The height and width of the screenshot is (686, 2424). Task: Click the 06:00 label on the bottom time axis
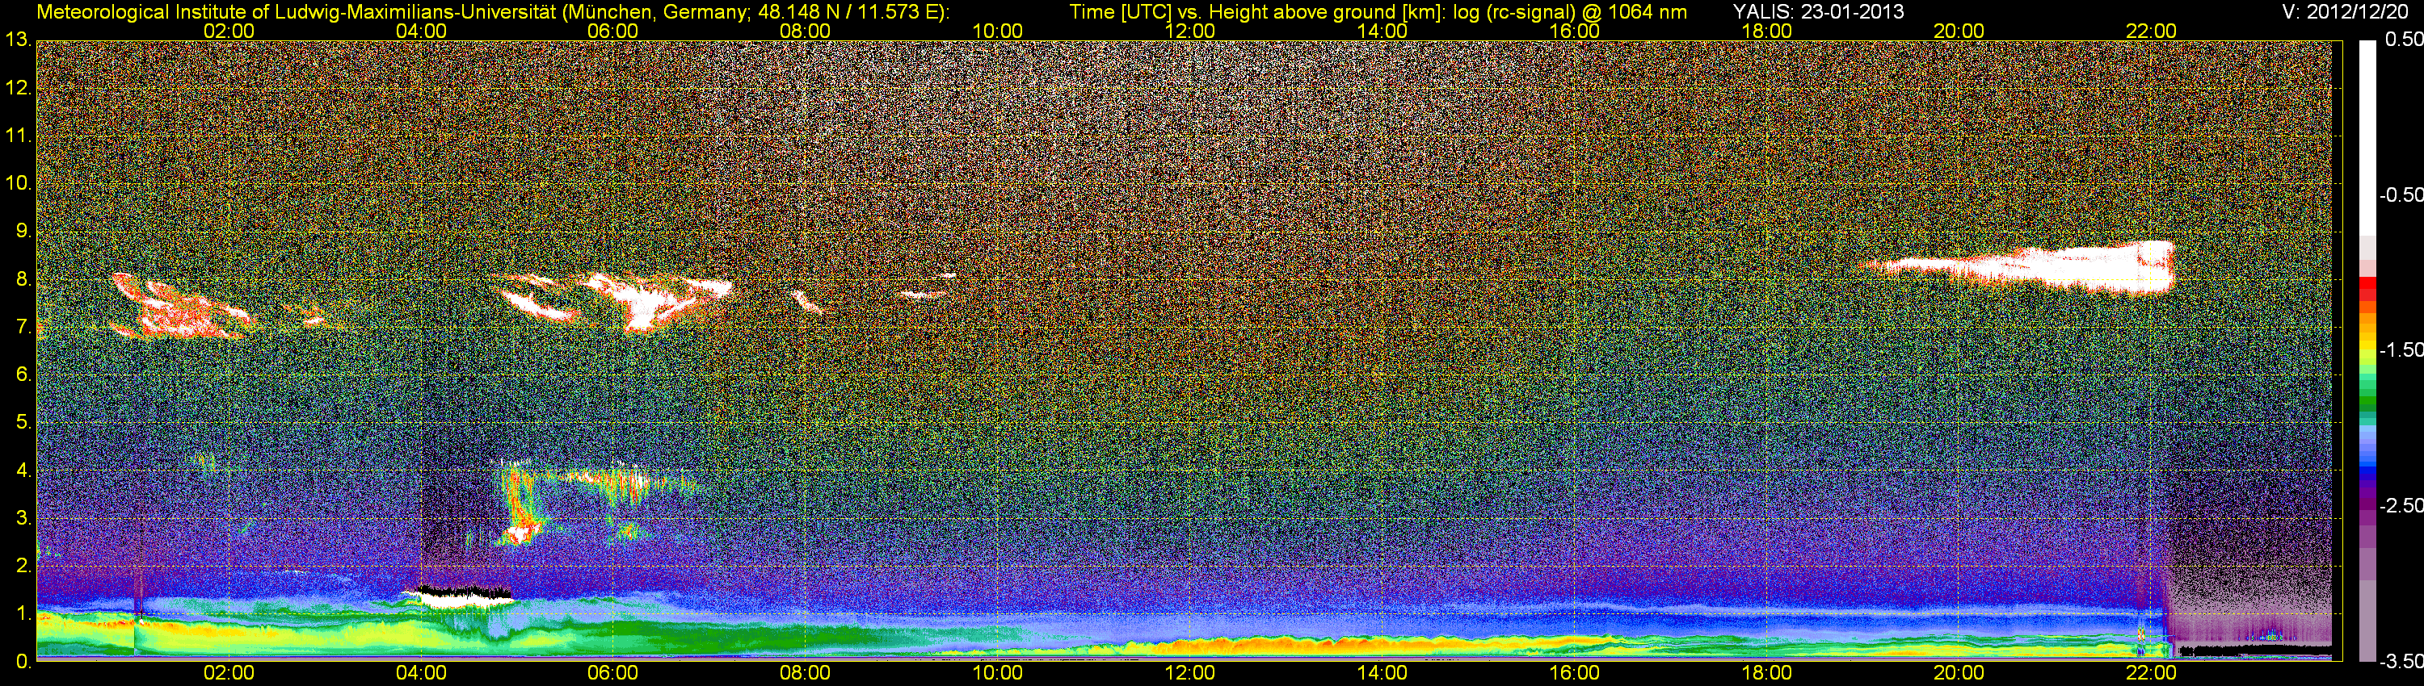pyautogui.click(x=612, y=673)
